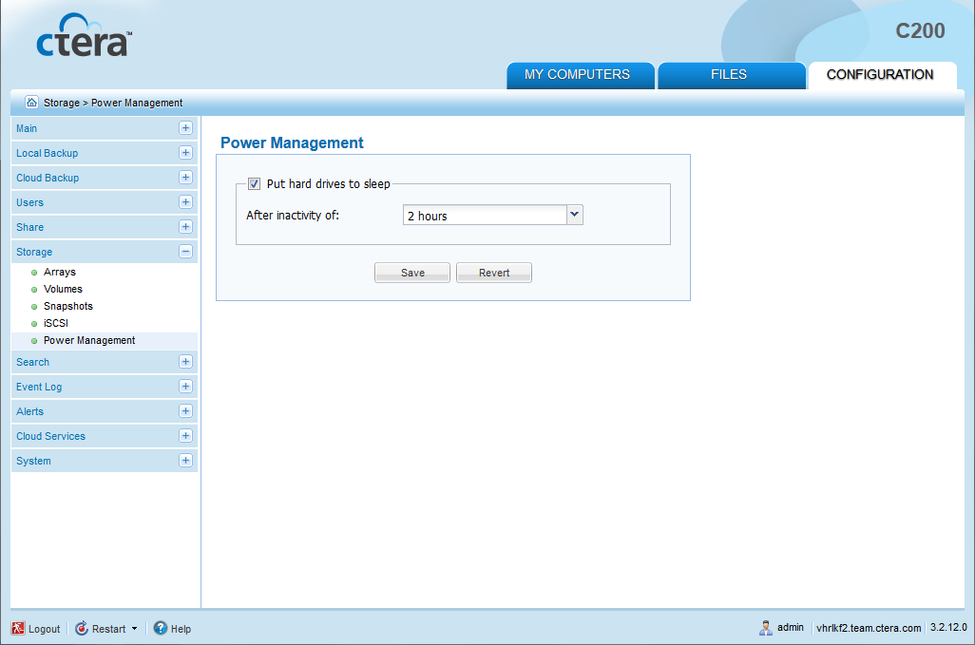Click the Search menu label
This screenshot has height=645, width=975.
(x=33, y=362)
